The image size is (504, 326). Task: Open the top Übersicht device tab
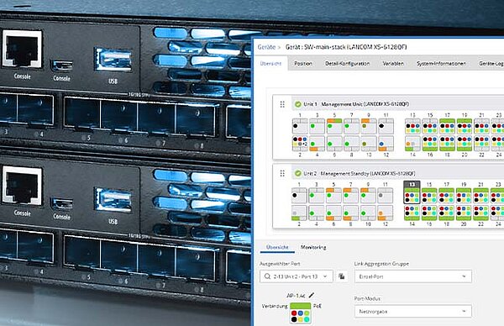(x=270, y=64)
